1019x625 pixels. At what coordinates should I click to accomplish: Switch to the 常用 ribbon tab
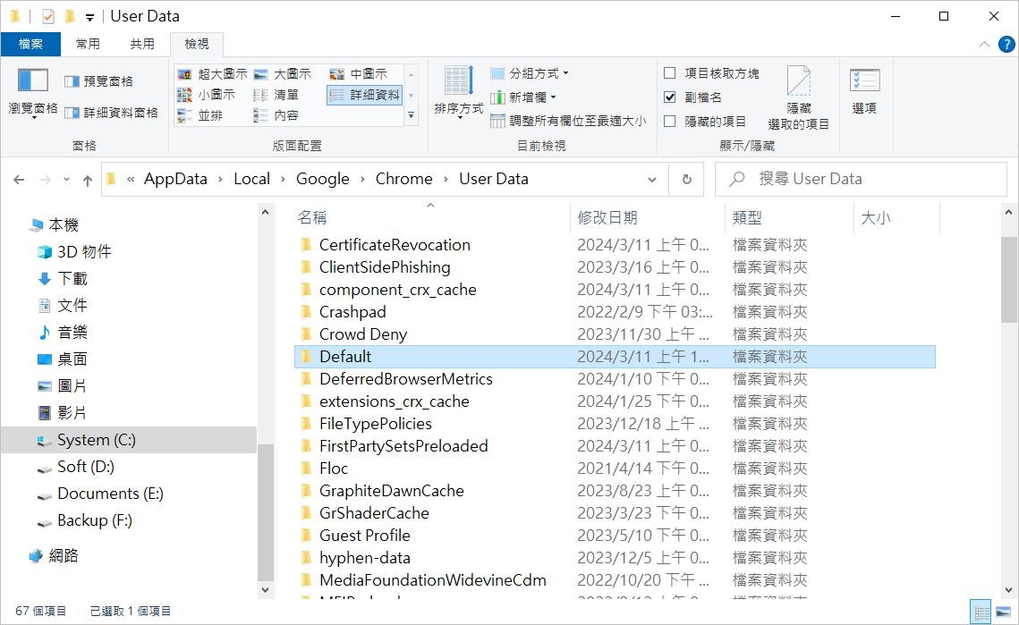click(88, 44)
